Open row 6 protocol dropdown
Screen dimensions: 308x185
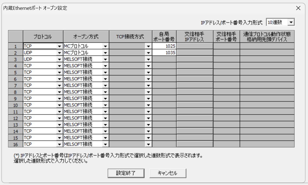(59, 79)
